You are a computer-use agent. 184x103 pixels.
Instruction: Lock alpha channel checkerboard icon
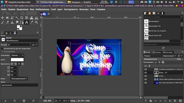pyautogui.click(x=163, y=62)
